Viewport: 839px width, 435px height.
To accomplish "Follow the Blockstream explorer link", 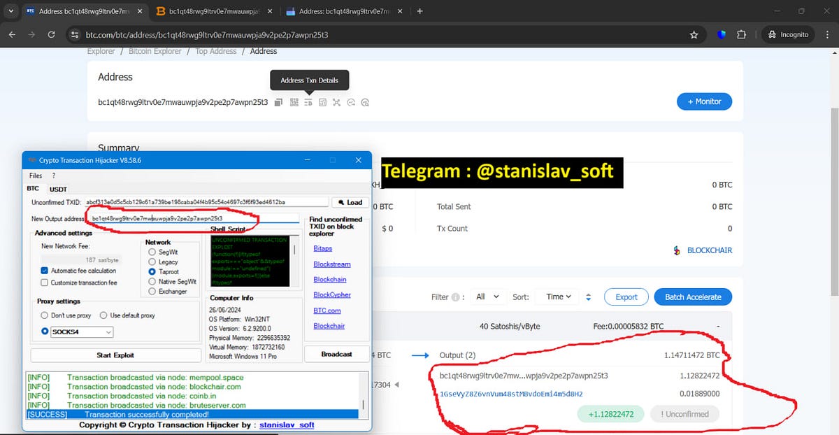I will point(330,264).
